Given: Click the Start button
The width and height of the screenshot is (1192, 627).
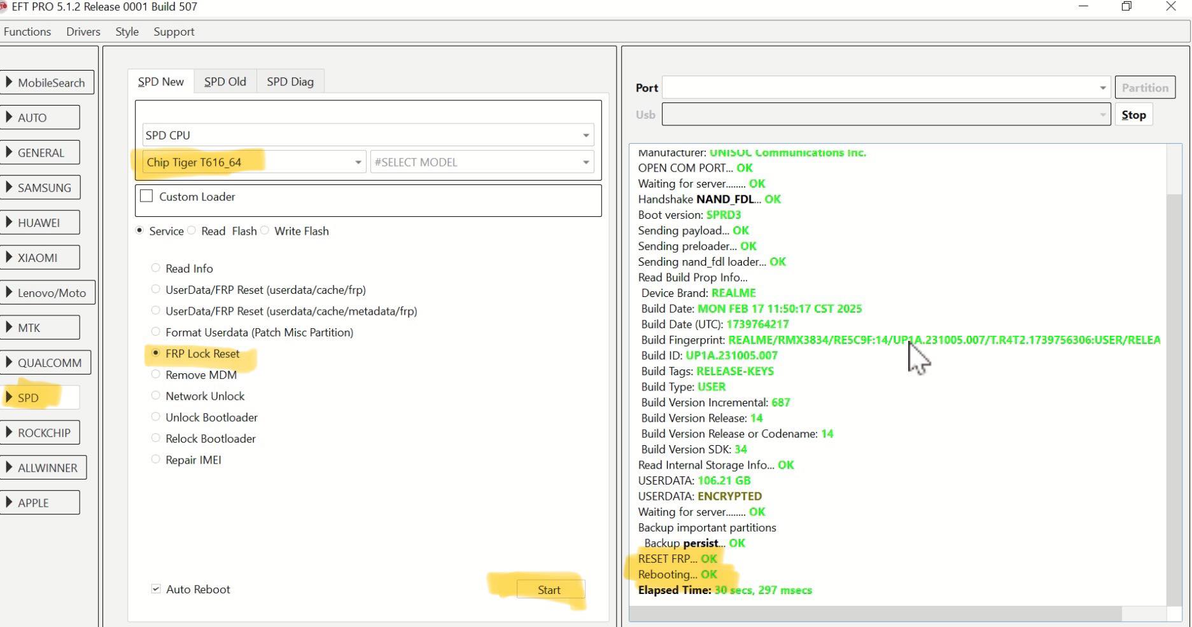Looking at the screenshot, I should (549, 589).
